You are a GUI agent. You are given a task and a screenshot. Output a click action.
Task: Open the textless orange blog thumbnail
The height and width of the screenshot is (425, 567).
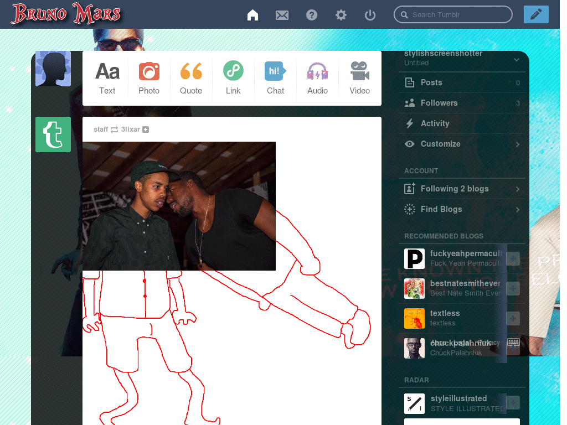[x=414, y=318]
